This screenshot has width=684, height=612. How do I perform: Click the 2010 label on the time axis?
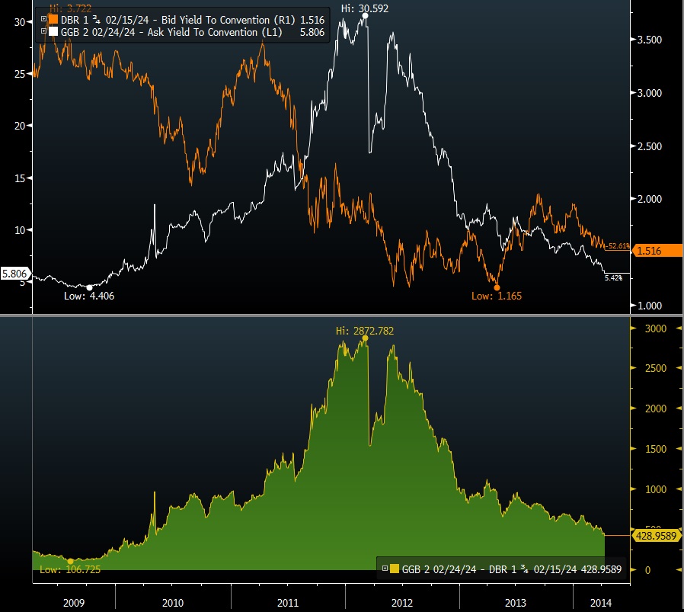pos(173,603)
